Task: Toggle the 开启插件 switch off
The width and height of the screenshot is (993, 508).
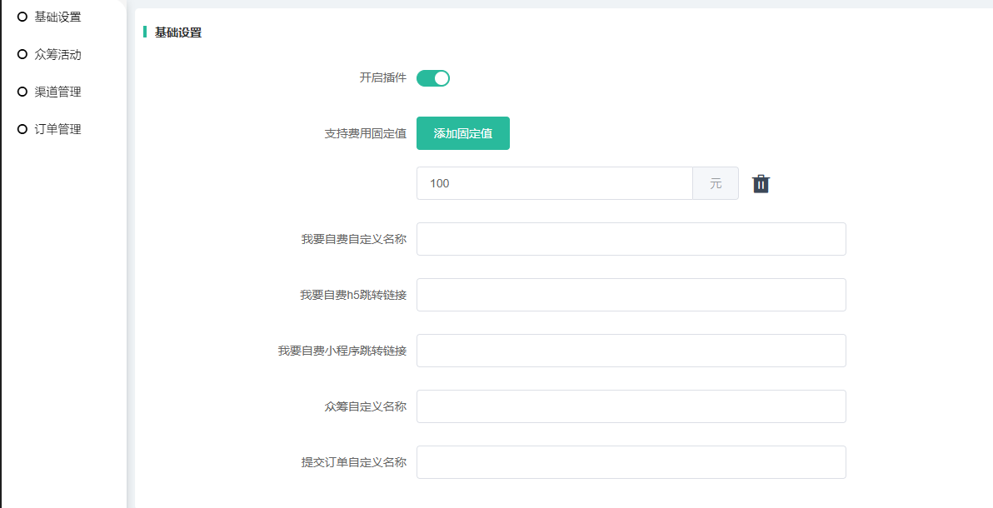Action: coord(432,78)
